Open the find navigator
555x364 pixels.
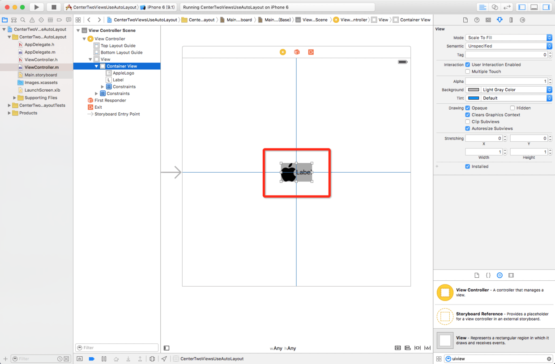[x=23, y=20]
